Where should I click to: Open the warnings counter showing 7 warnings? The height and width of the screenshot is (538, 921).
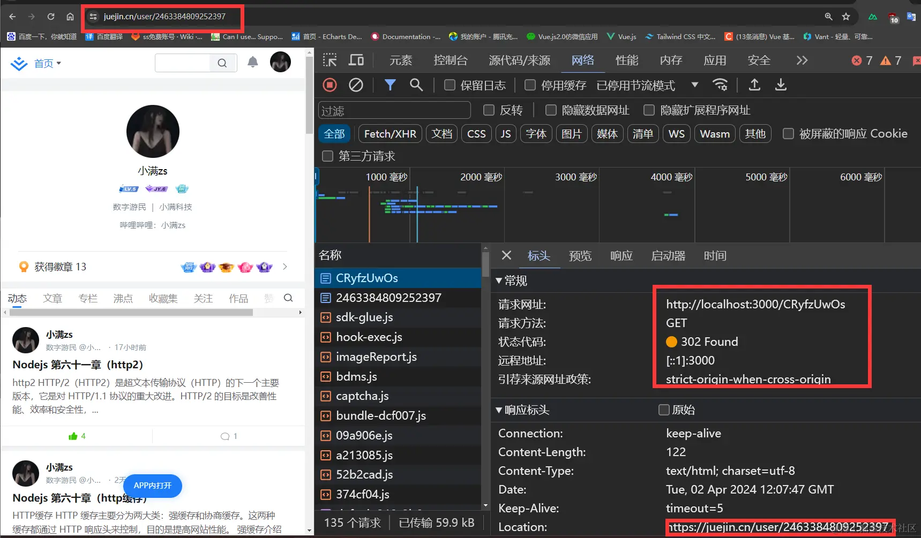(x=891, y=60)
